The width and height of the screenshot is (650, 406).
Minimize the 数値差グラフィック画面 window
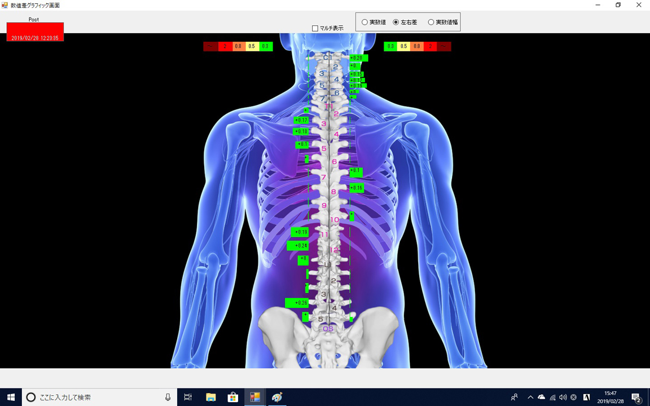click(x=598, y=5)
